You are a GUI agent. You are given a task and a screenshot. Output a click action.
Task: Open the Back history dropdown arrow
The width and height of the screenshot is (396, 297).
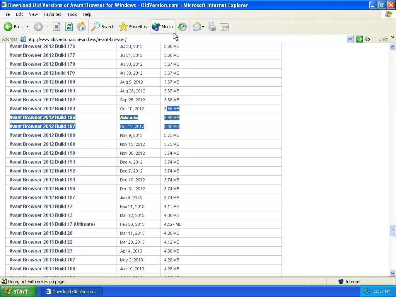27,27
